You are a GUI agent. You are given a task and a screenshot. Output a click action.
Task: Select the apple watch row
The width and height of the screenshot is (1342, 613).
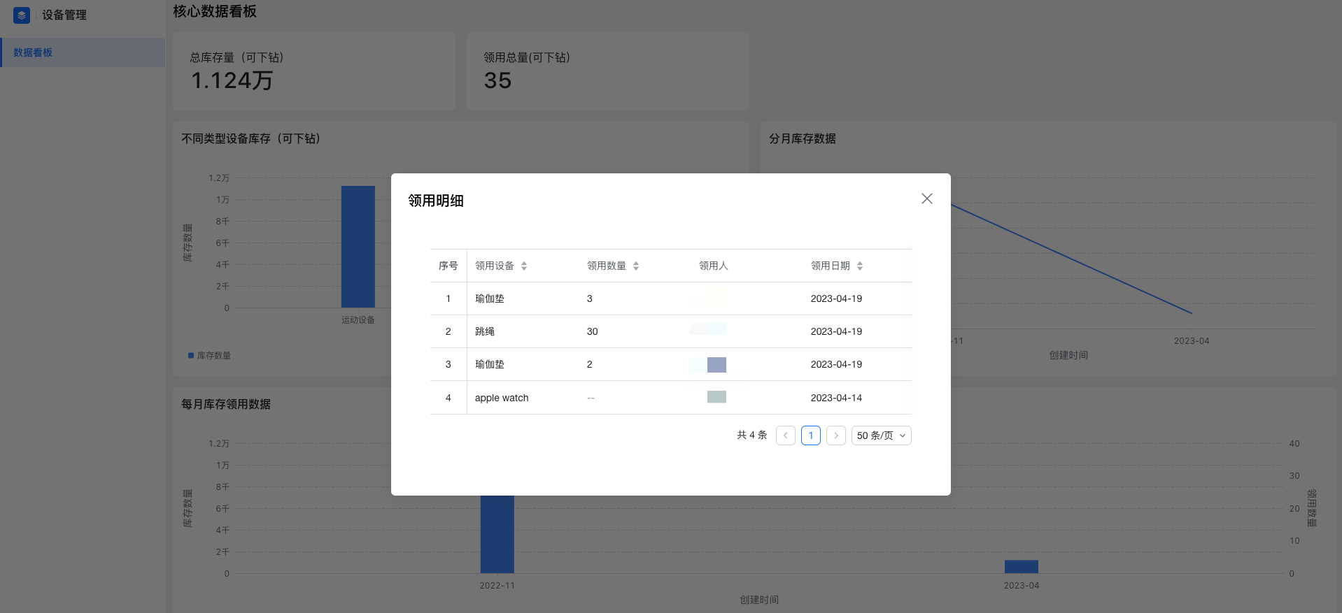(x=671, y=398)
